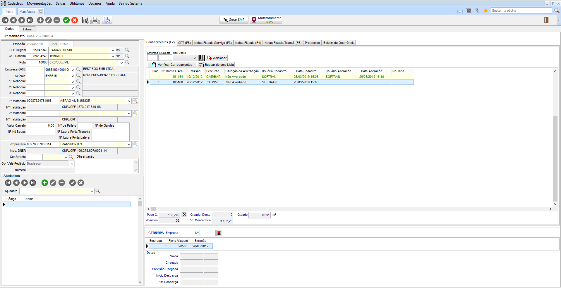Image resolution: width=561 pixels, height=288 pixels.
Task: Expand the Tipo Docto dropdown
Action: pyautogui.click(x=195, y=58)
